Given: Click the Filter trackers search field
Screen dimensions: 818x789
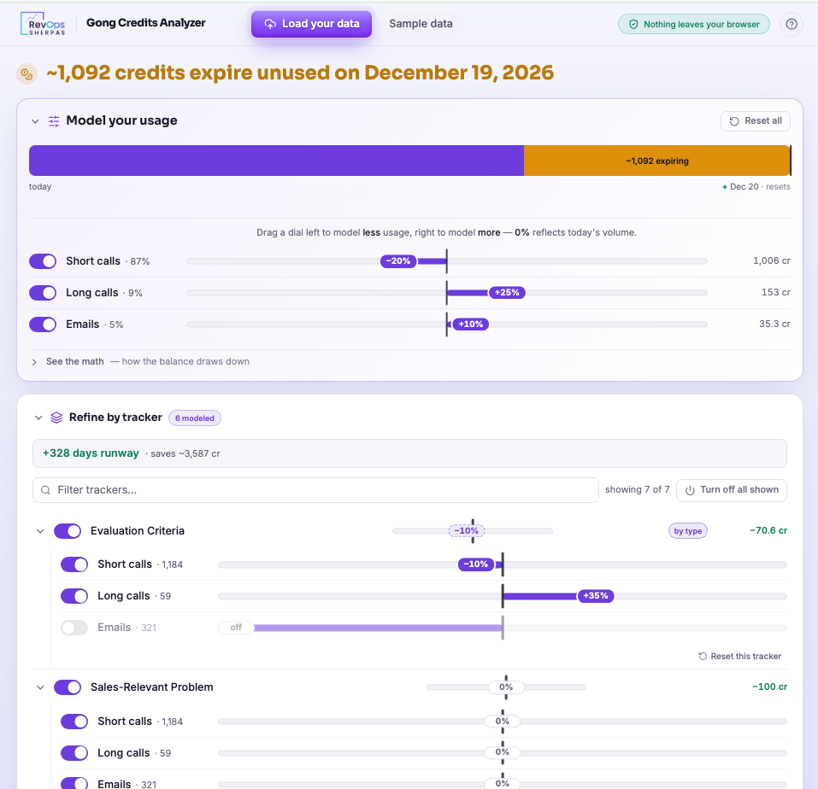Looking at the screenshot, I should (x=315, y=490).
